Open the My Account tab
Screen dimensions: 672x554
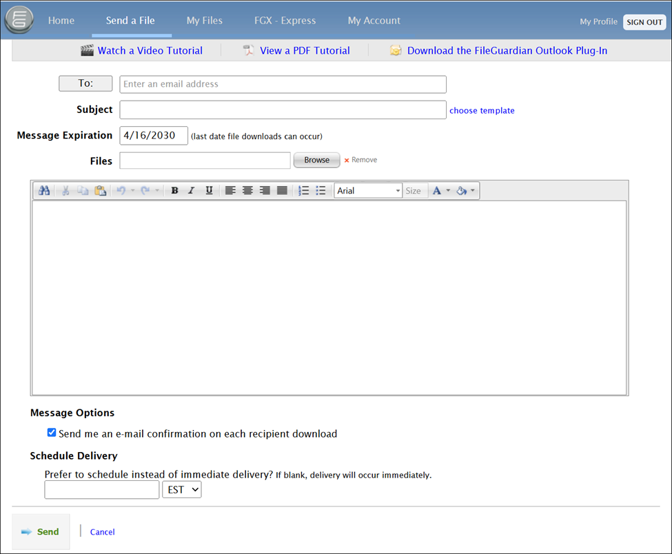click(374, 21)
